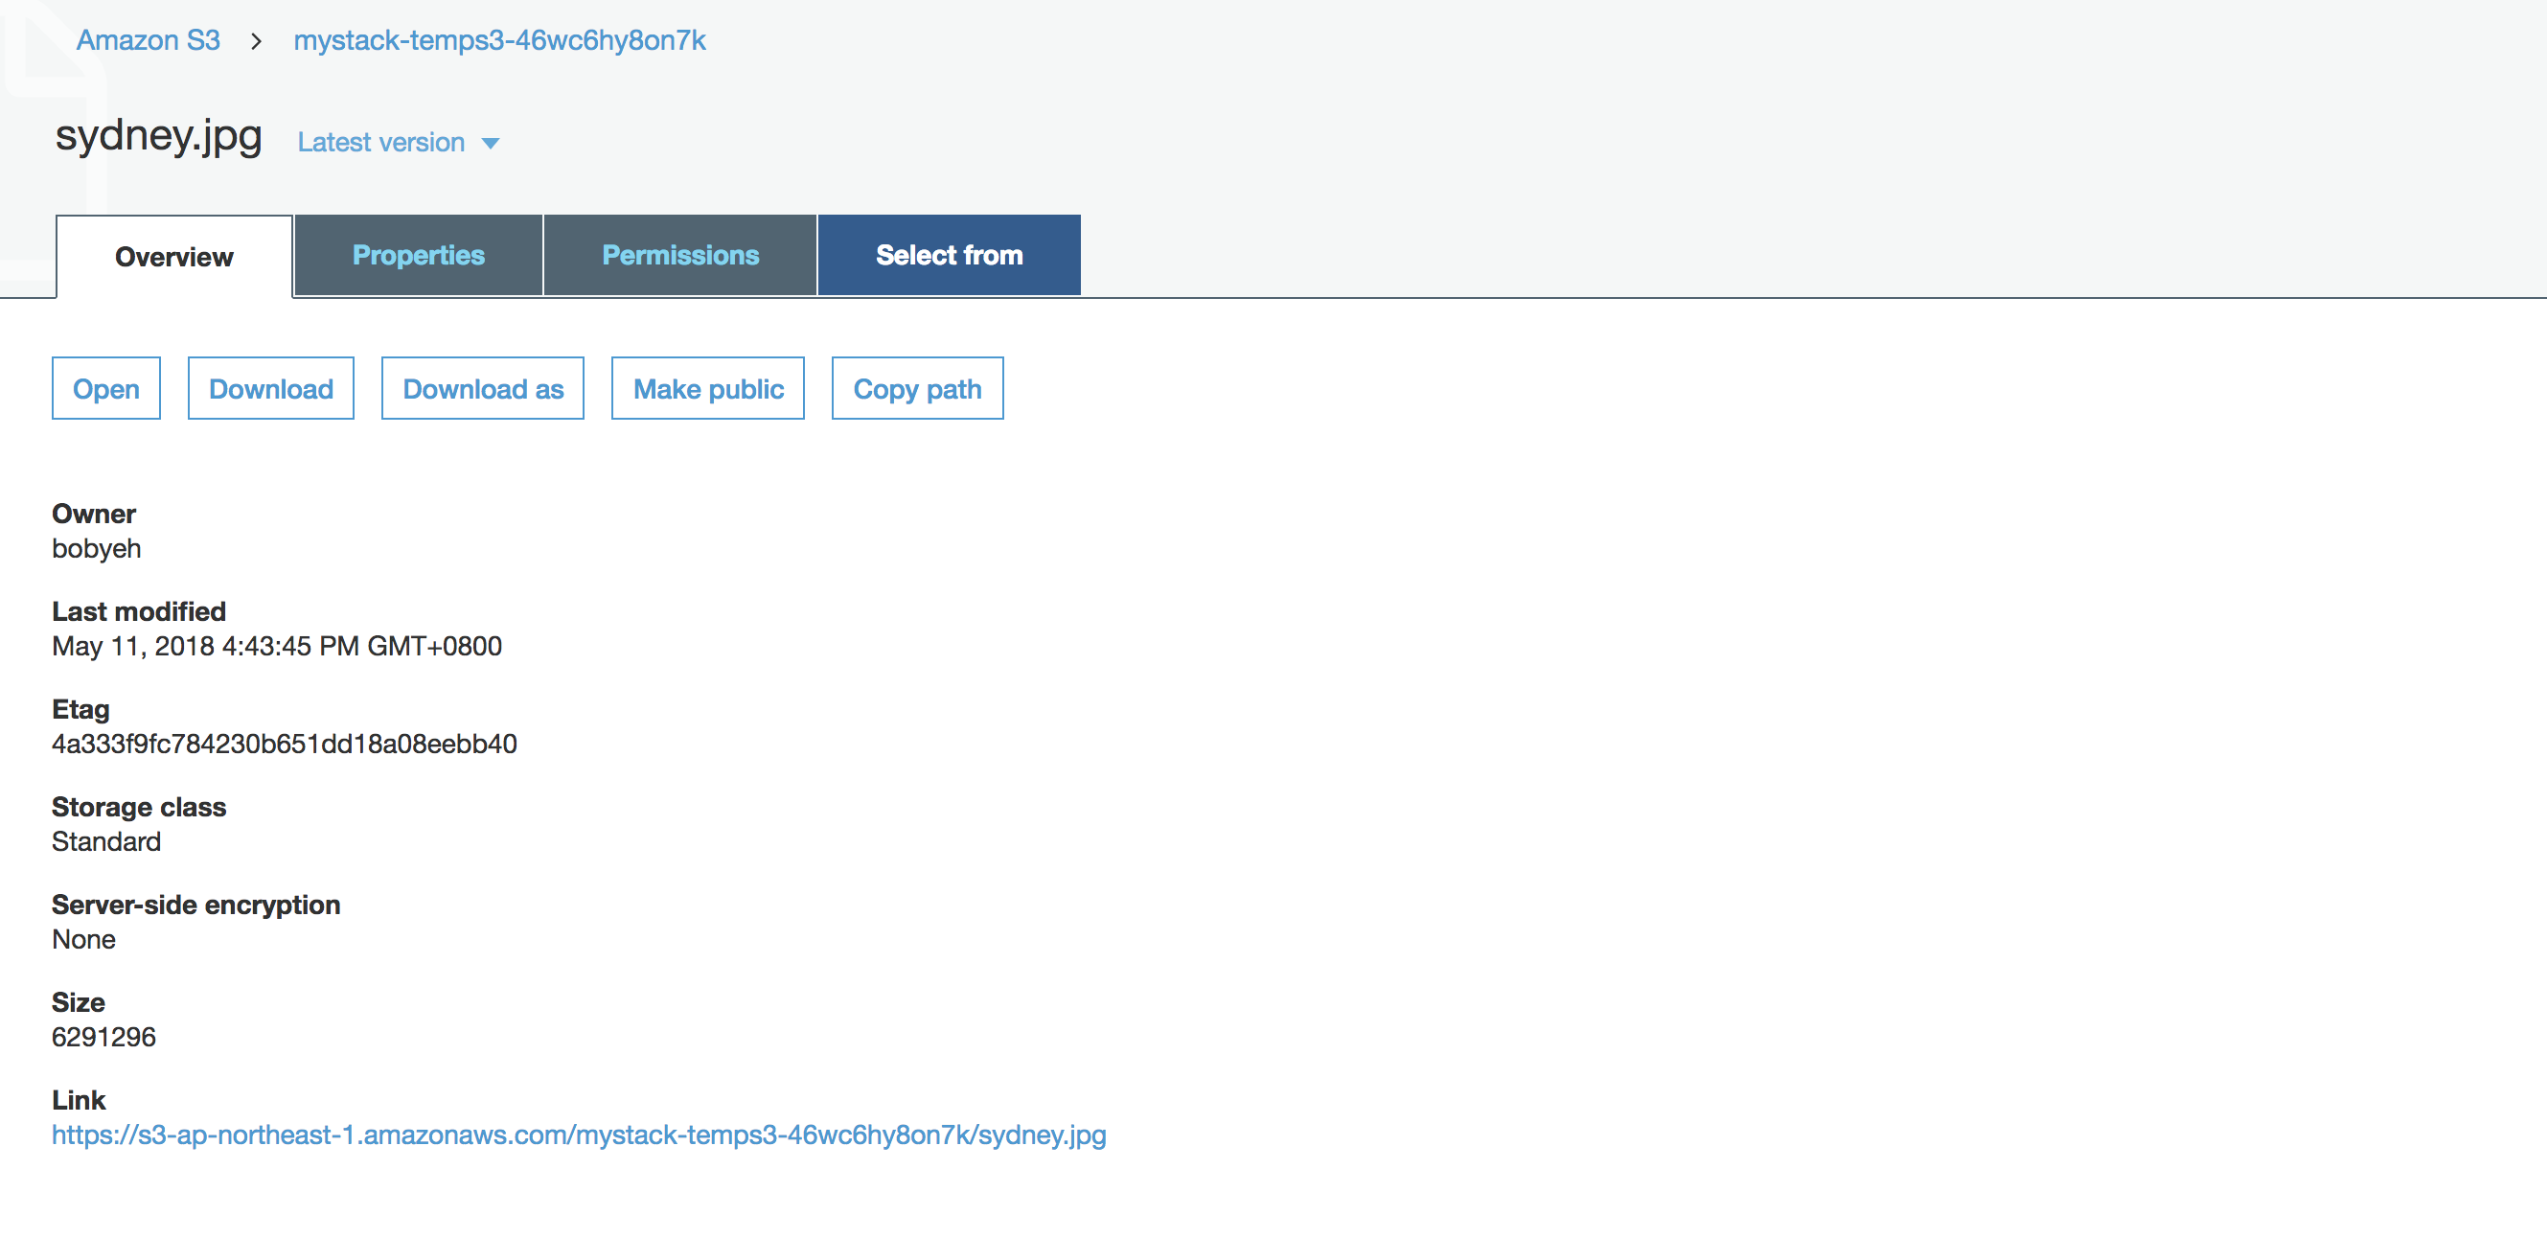2547x1238 pixels.
Task: Open the sydney.jpg object URL link
Action: click(579, 1135)
